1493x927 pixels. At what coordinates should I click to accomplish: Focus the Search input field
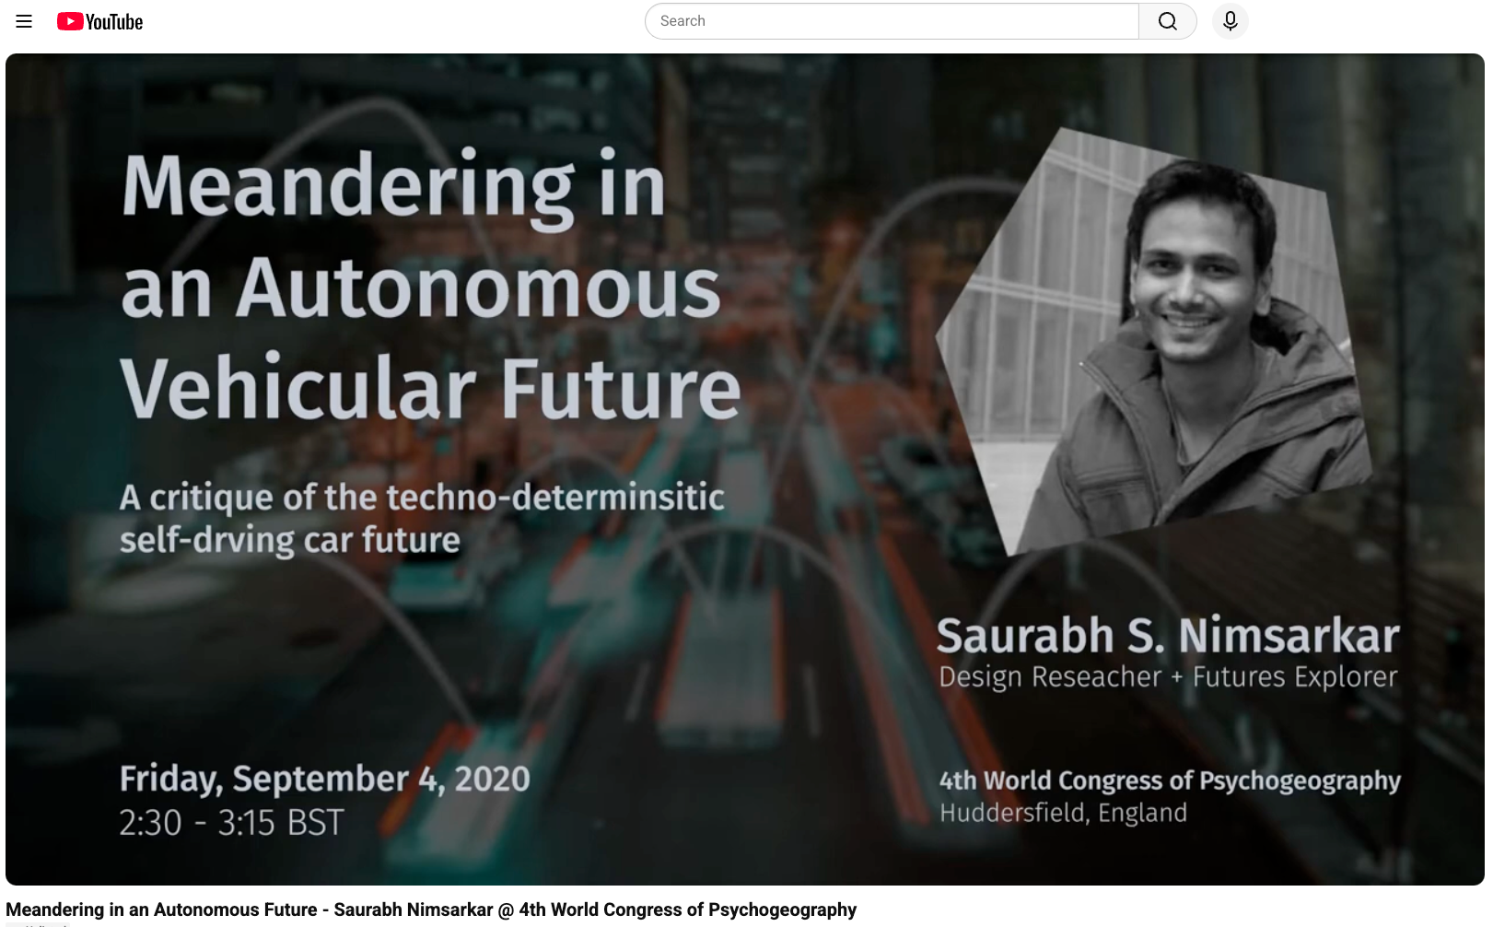point(892,21)
